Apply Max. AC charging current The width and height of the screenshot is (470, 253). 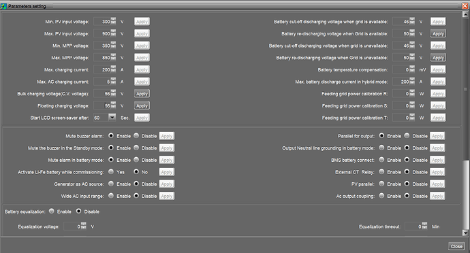click(x=142, y=82)
